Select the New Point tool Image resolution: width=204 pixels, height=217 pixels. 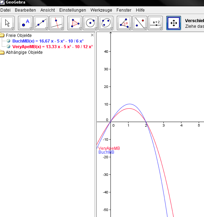tap(25, 23)
